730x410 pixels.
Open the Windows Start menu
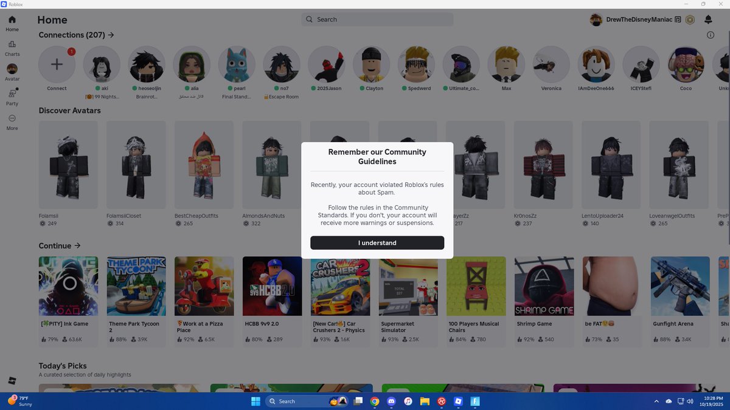click(255, 401)
